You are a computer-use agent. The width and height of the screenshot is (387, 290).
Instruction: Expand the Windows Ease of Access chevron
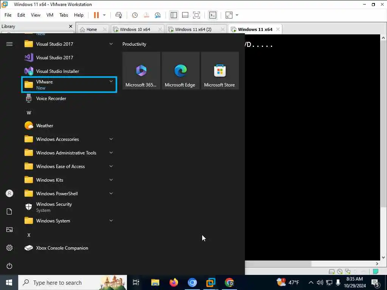click(111, 166)
